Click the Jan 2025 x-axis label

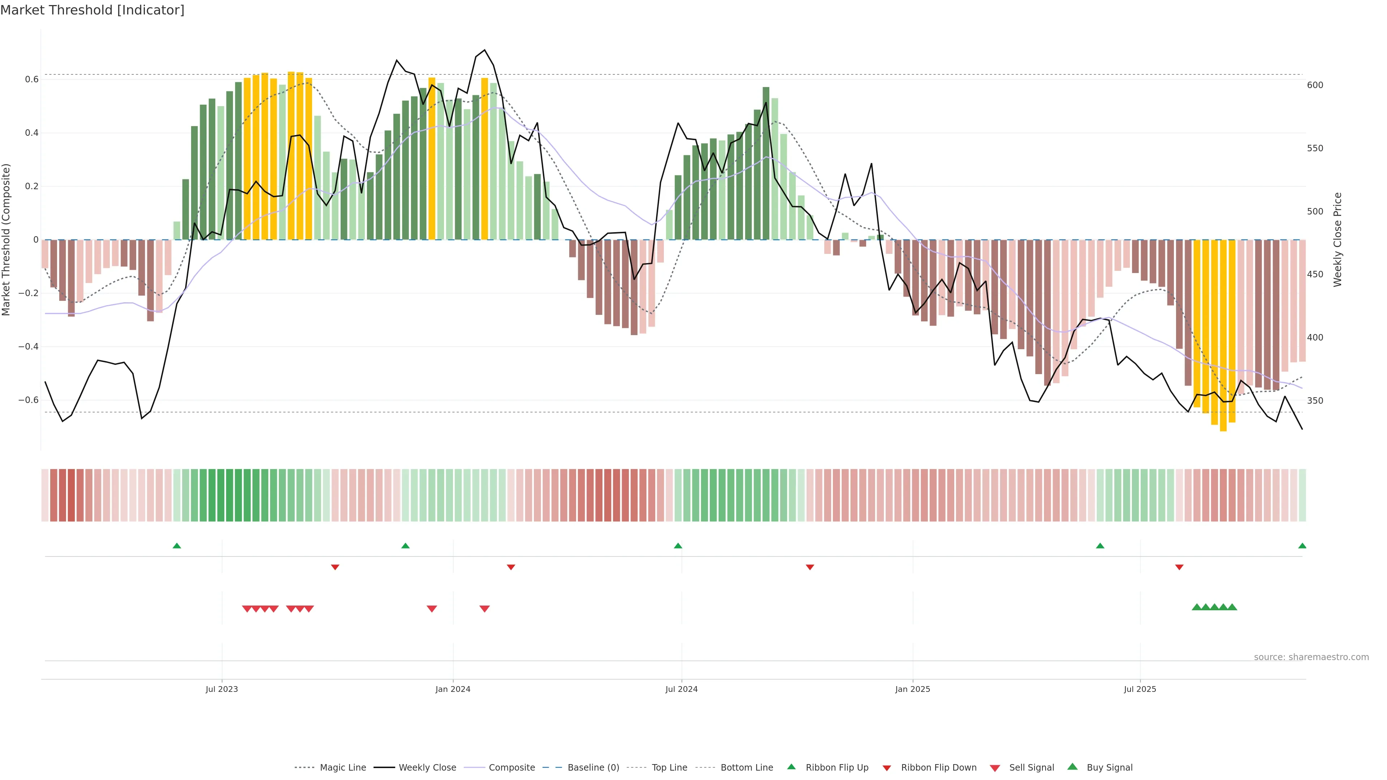point(912,689)
